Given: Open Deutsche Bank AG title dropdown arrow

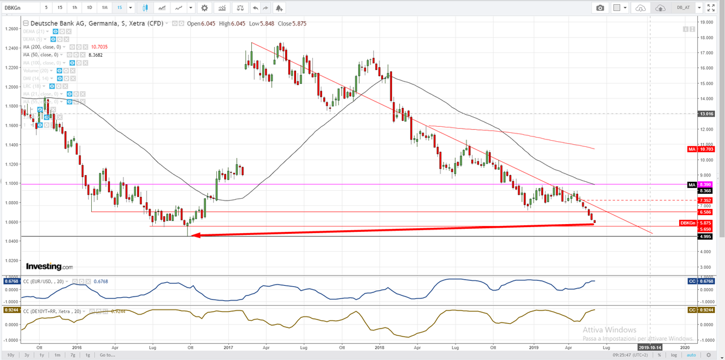Looking at the screenshot, I should coord(167,24).
